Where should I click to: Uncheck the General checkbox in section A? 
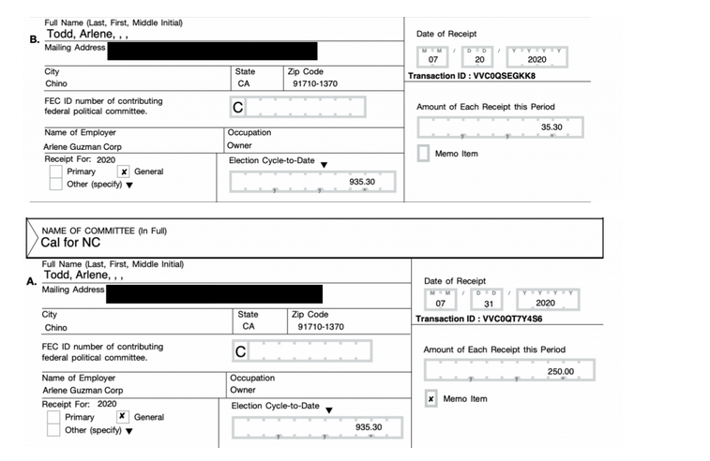tap(122, 417)
